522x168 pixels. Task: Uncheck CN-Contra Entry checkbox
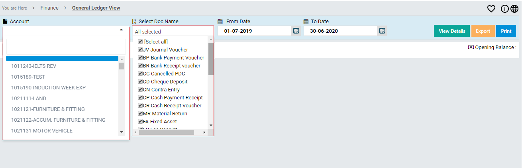pos(140,90)
